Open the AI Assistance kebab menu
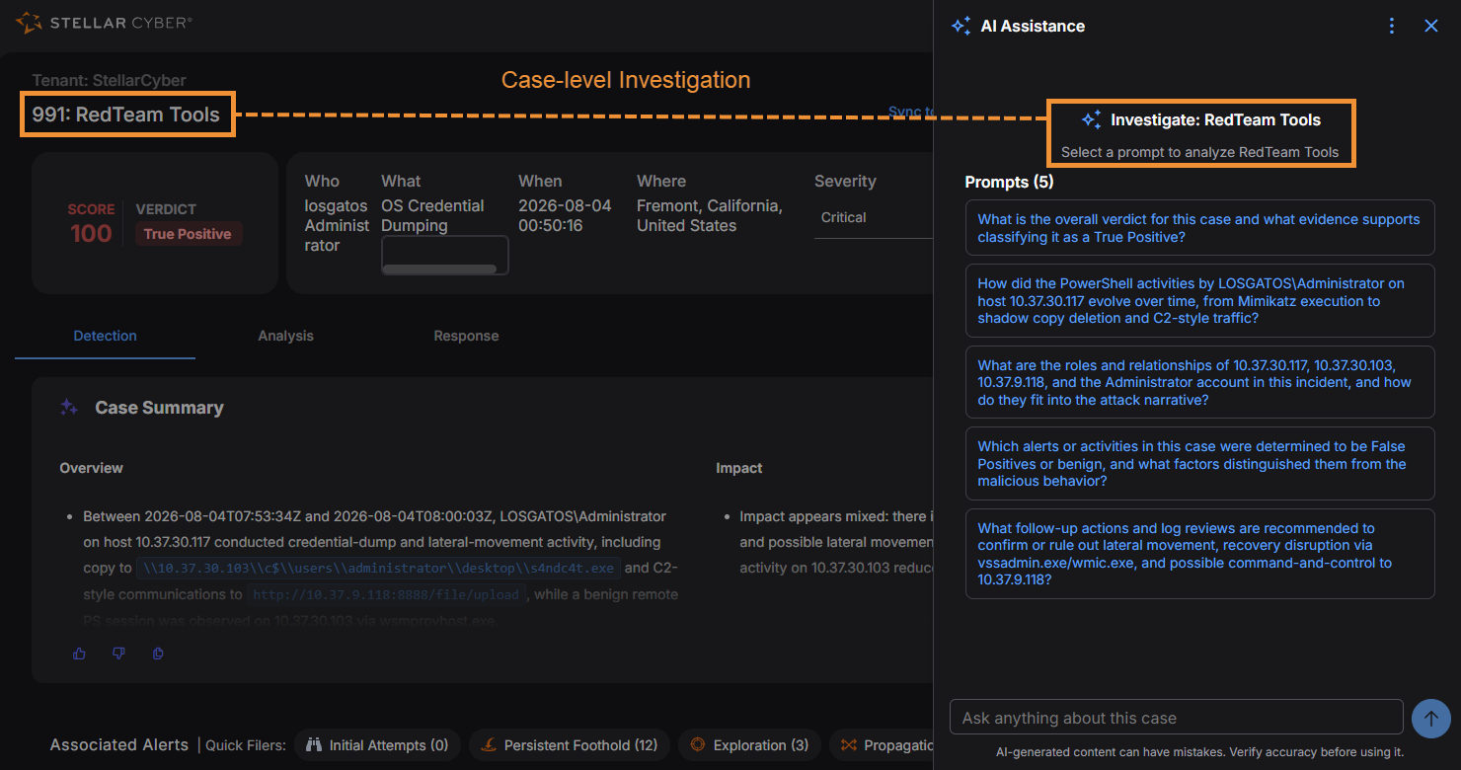This screenshot has width=1461, height=770. click(1392, 26)
